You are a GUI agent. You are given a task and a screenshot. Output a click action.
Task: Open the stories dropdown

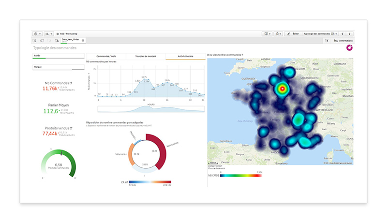[x=267, y=34]
